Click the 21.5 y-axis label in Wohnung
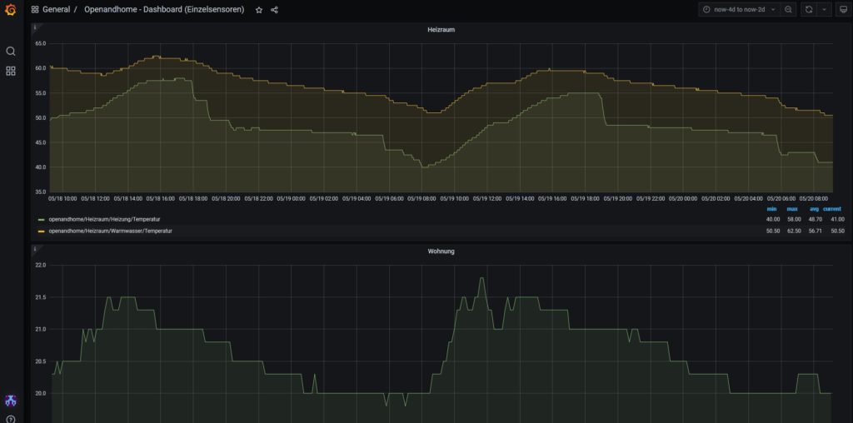The width and height of the screenshot is (853, 423). click(41, 297)
